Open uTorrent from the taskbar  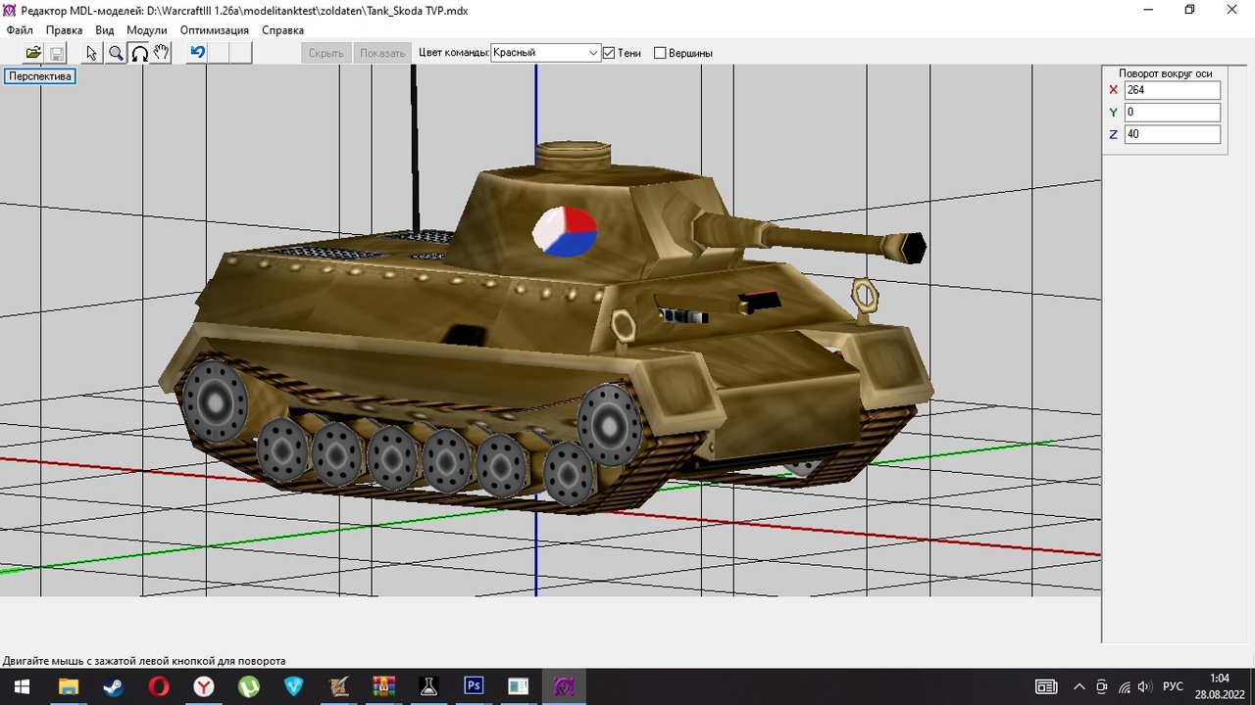[x=248, y=687]
